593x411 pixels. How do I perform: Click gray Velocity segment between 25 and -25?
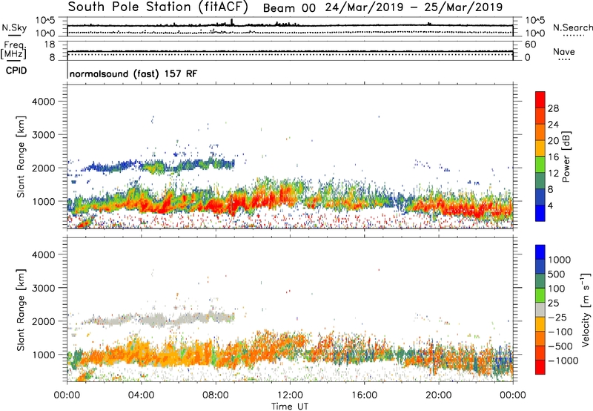pyautogui.click(x=540, y=309)
